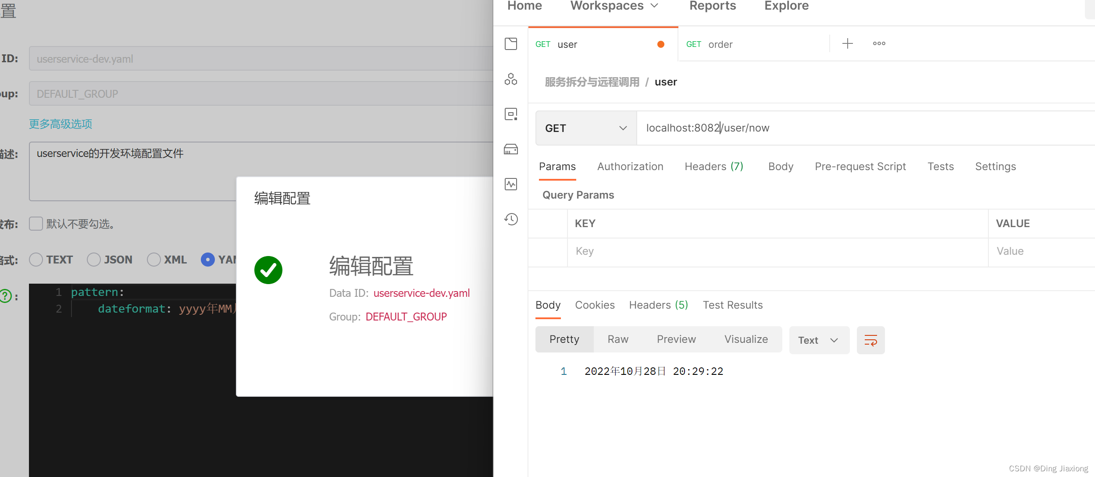Open Environments icon in Postman sidebar
Image resolution: width=1095 pixels, height=477 pixels.
pyautogui.click(x=511, y=114)
